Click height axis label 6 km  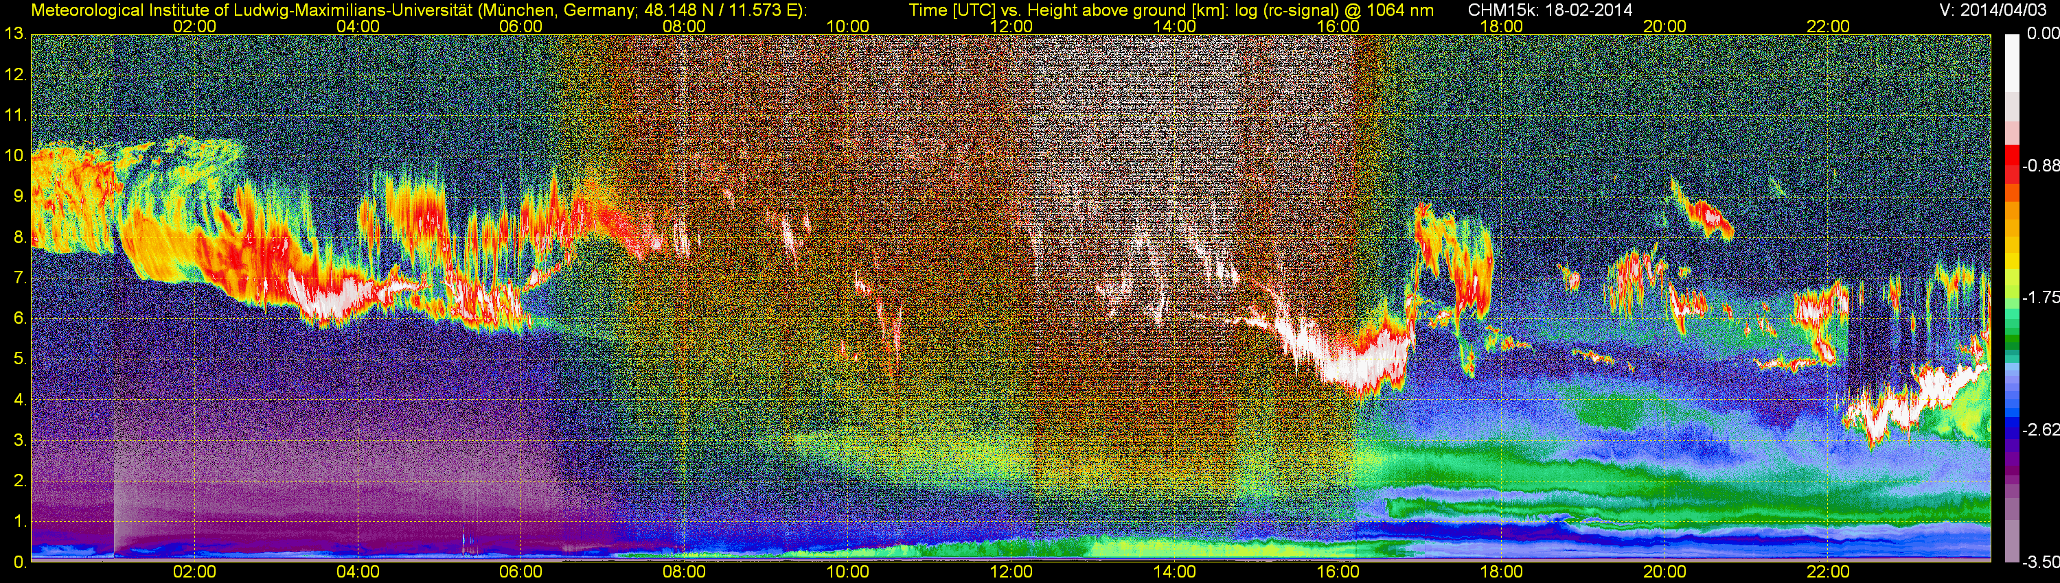19,319
